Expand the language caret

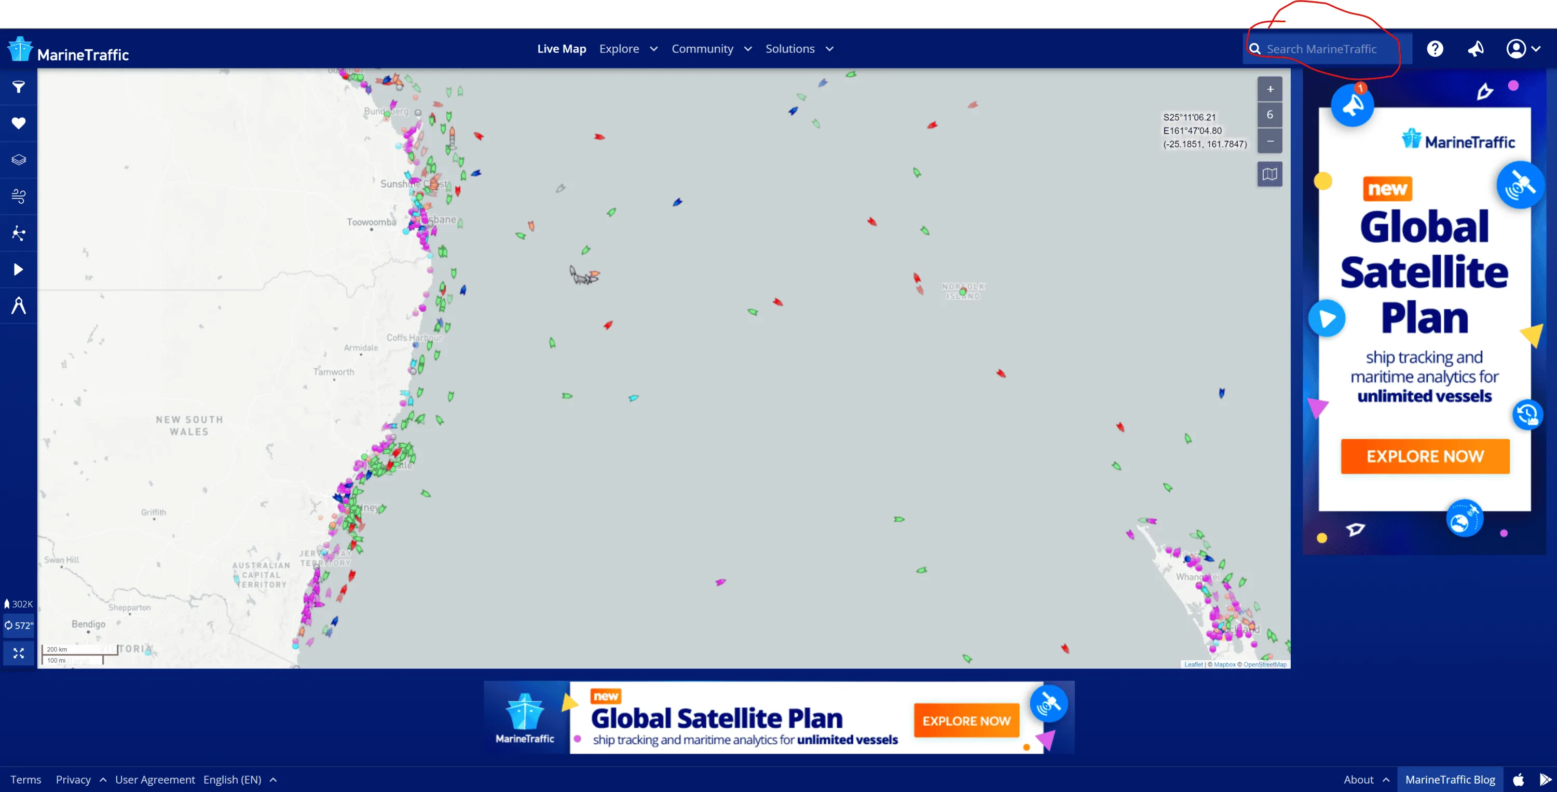coord(273,780)
